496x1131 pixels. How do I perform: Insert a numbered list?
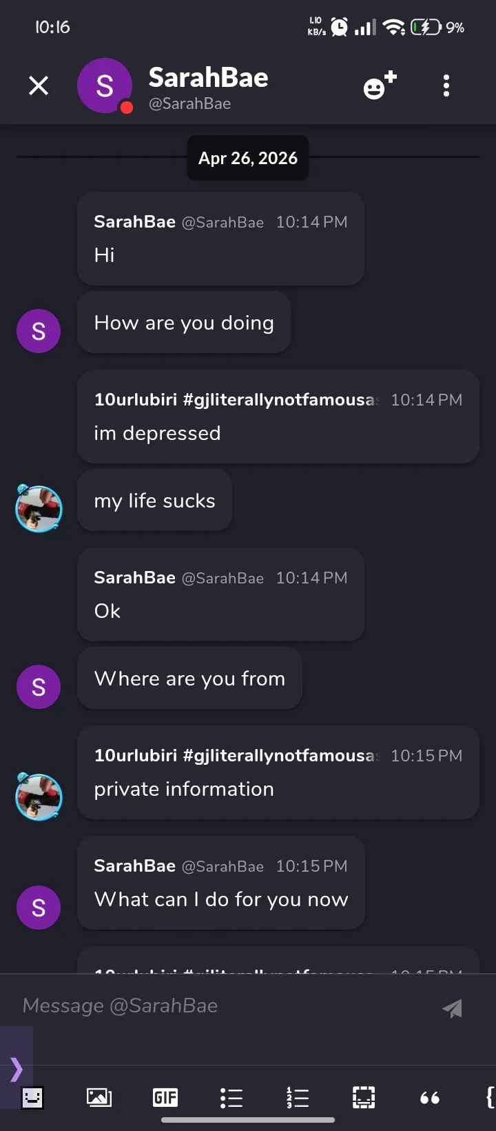tap(298, 1097)
